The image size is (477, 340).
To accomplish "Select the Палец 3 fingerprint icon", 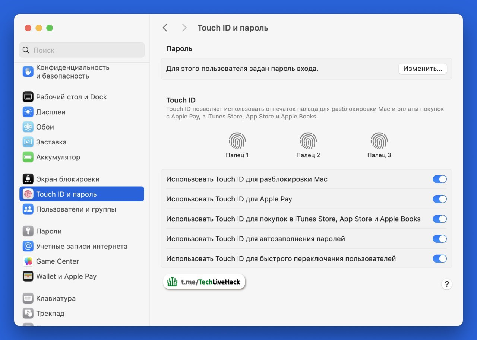I will point(379,141).
